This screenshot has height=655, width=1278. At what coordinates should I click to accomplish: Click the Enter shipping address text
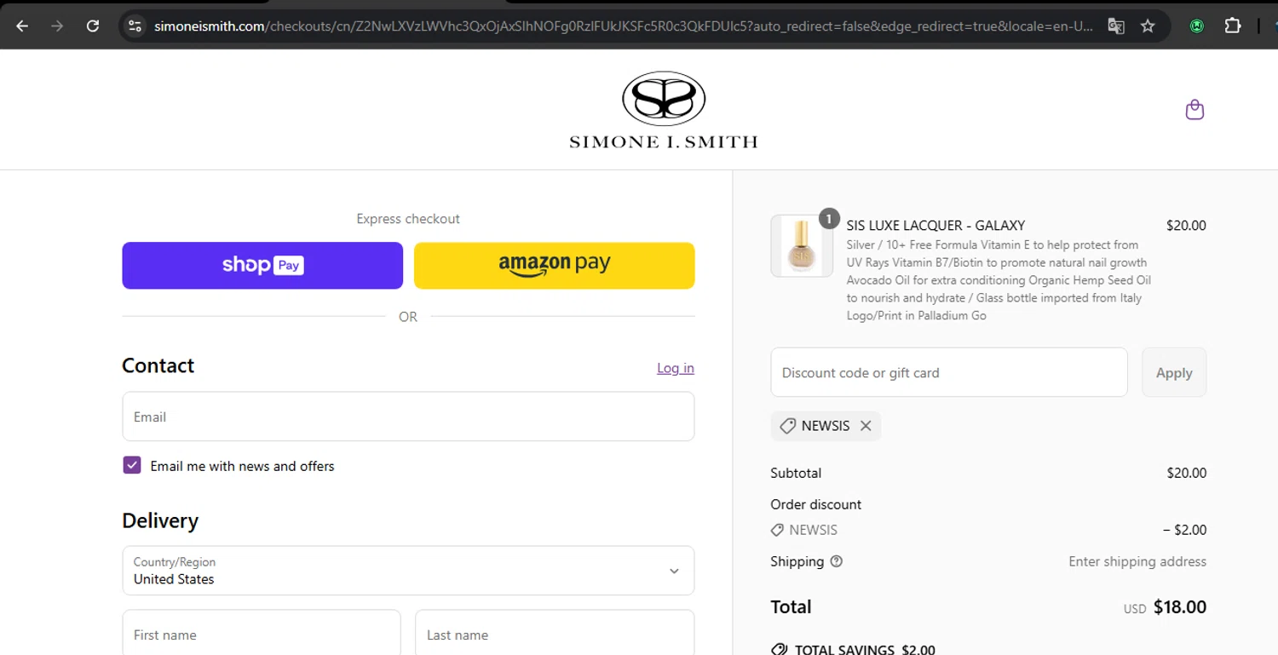tap(1137, 561)
